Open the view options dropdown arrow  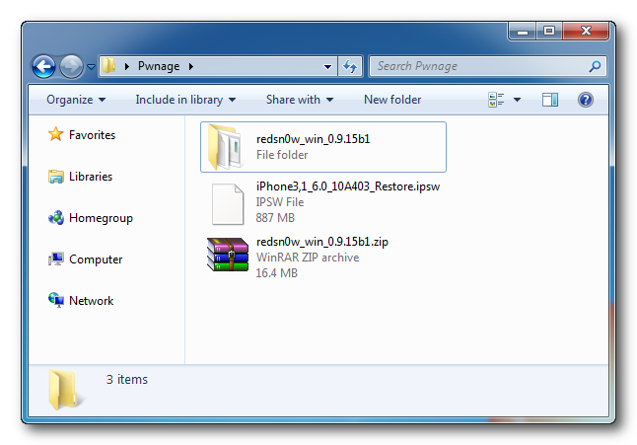coord(517,100)
